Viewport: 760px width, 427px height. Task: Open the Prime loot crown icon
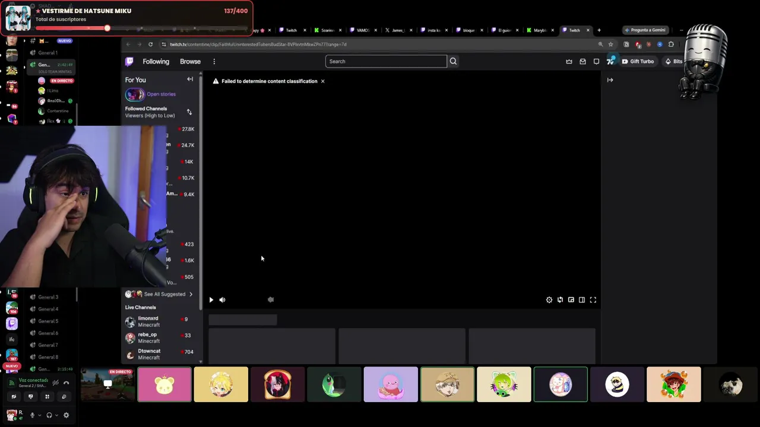point(569,62)
